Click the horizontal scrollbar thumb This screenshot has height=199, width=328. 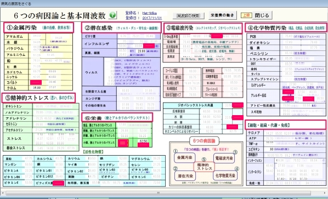point(158,193)
